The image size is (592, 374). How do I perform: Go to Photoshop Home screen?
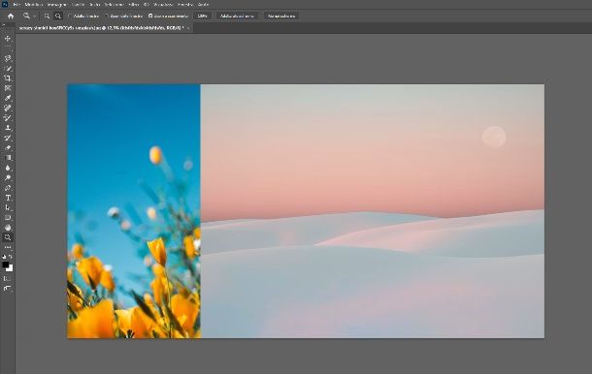11,16
